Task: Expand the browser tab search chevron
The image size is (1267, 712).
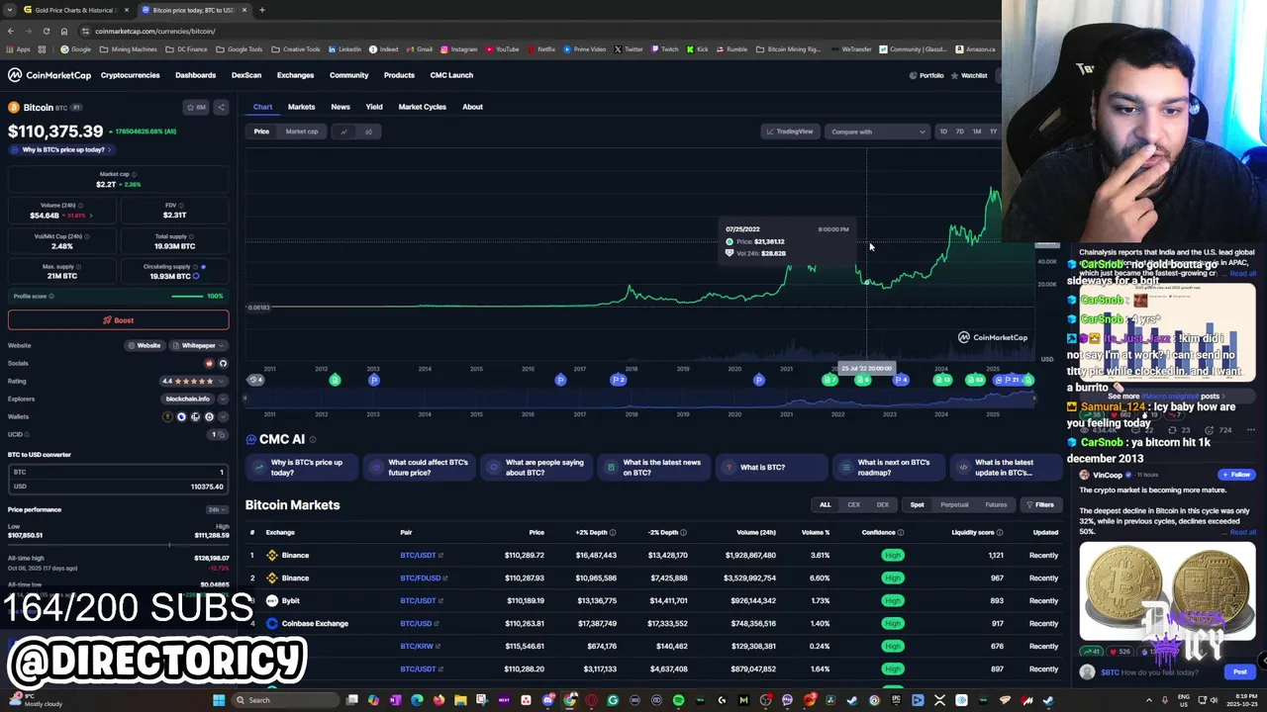Action: [10, 10]
